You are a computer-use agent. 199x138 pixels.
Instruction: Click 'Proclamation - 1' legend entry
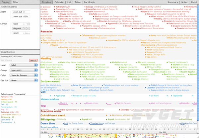point(8,122)
